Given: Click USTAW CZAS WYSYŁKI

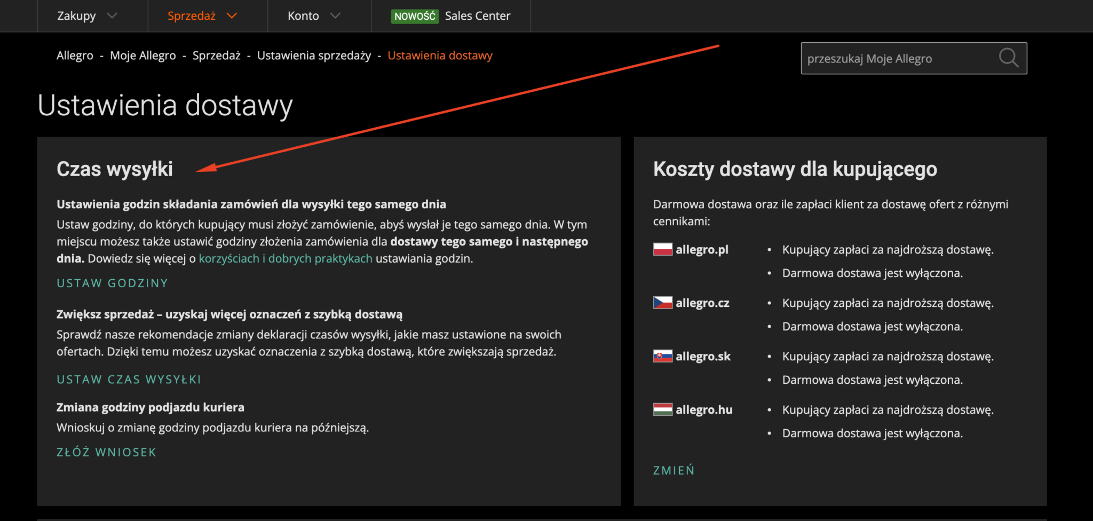Looking at the screenshot, I should pos(129,380).
